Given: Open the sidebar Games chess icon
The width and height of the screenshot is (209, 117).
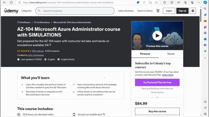Looking at the screenshot, I should pyautogui.click(x=205, y=27).
